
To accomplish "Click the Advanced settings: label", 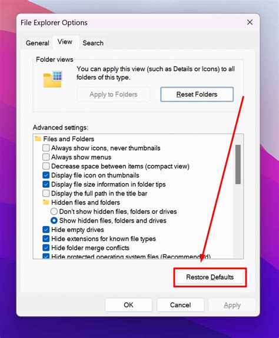I will click(x=61, y=127).
